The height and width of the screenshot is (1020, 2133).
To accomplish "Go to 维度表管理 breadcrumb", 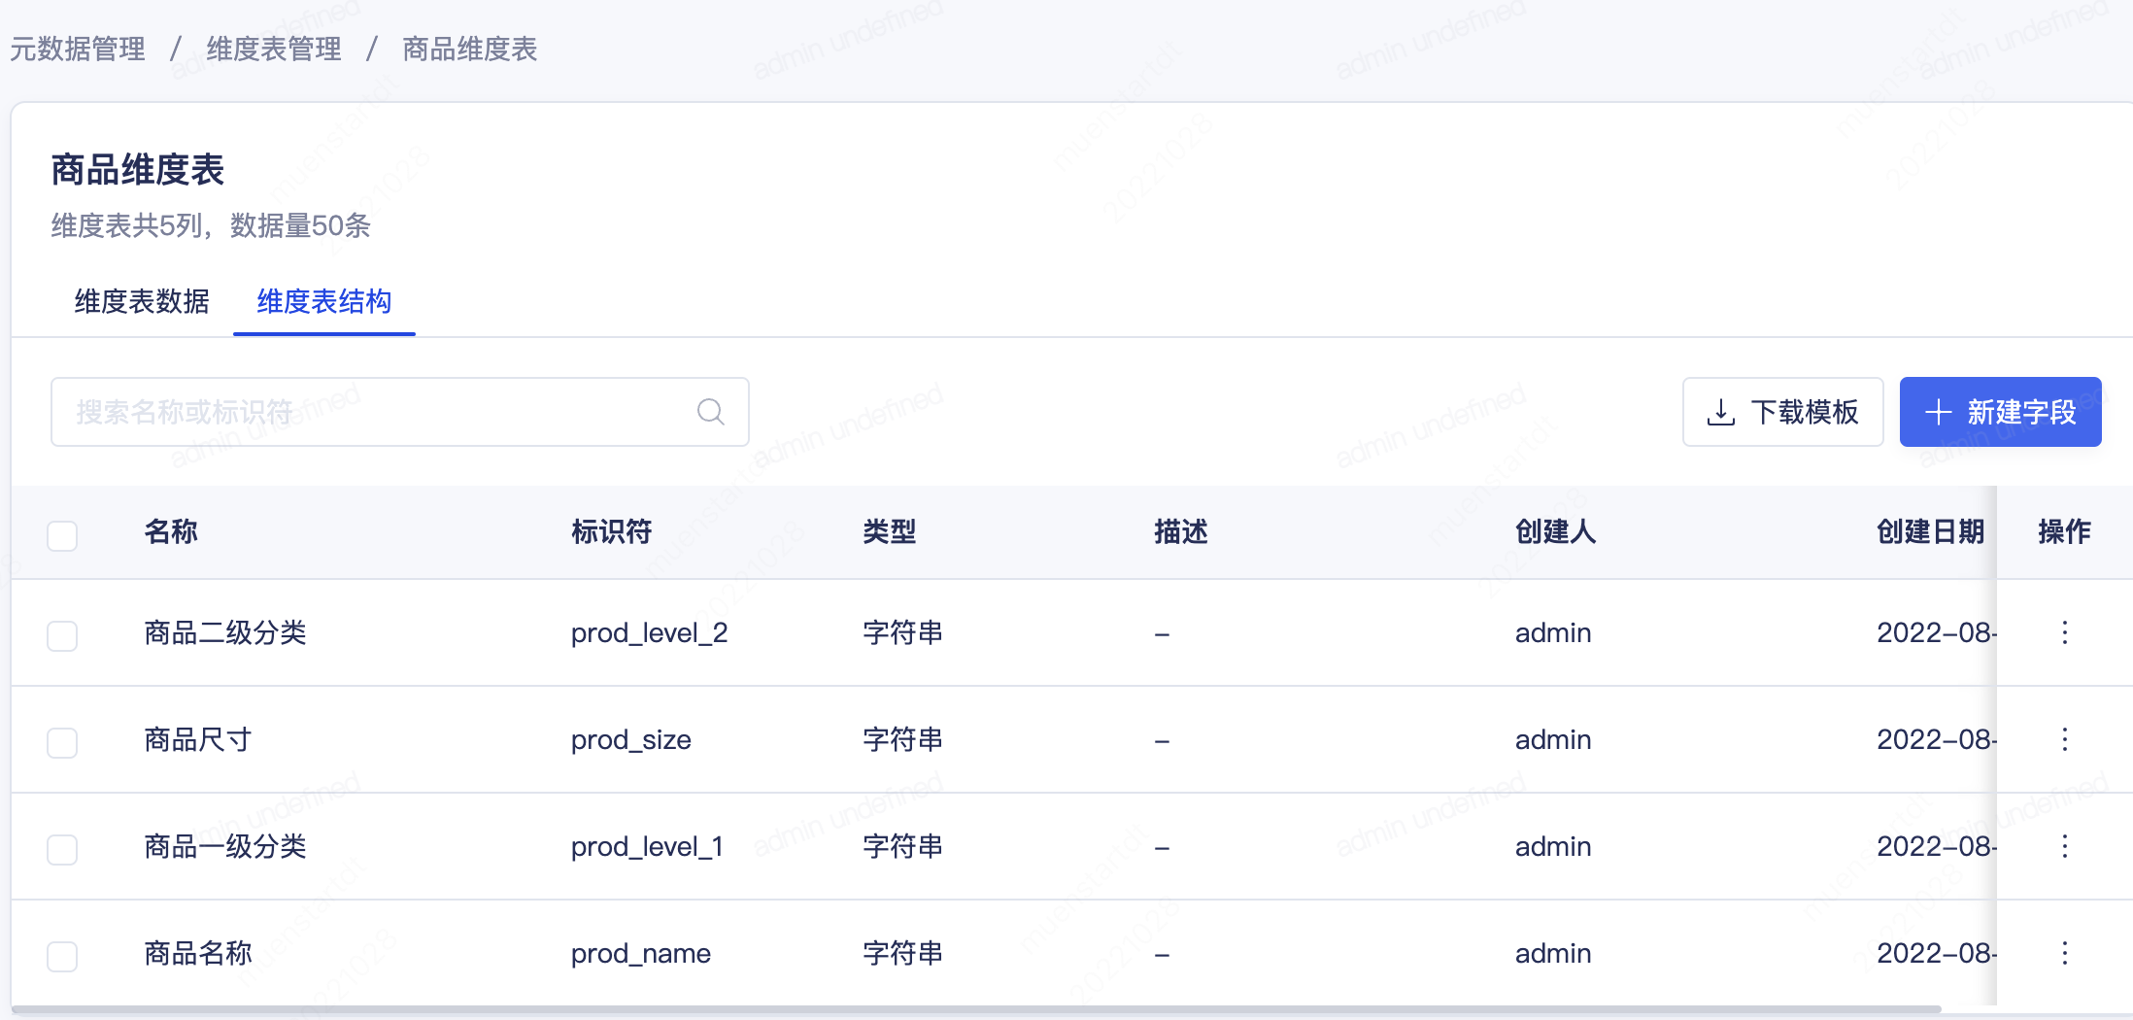I will [x=274, y=49].
